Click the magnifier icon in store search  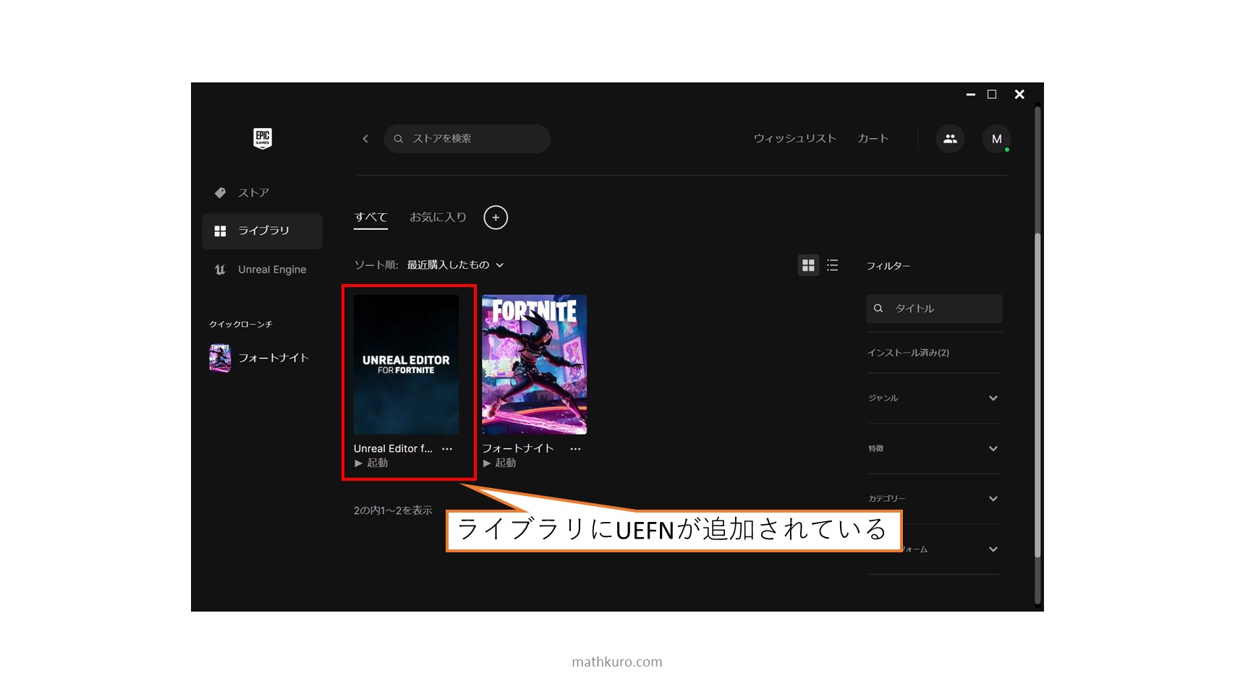tap(398, 139)
